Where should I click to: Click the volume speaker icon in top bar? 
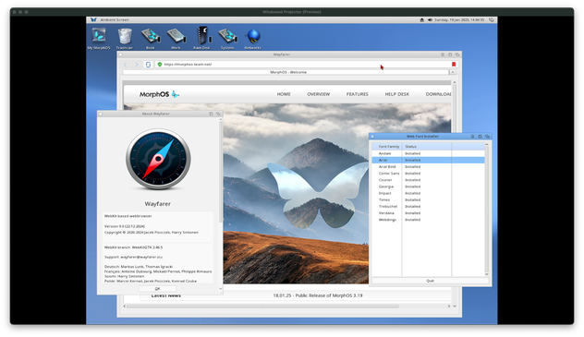point(430,19)
